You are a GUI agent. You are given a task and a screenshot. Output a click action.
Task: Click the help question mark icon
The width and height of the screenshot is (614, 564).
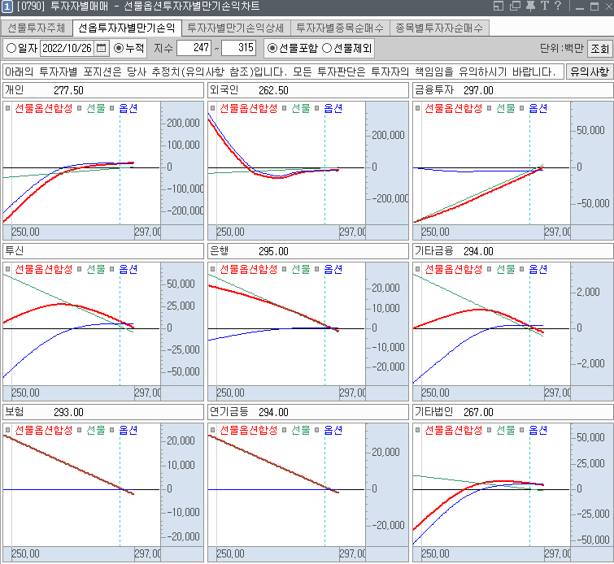click(x=558, y=7)
